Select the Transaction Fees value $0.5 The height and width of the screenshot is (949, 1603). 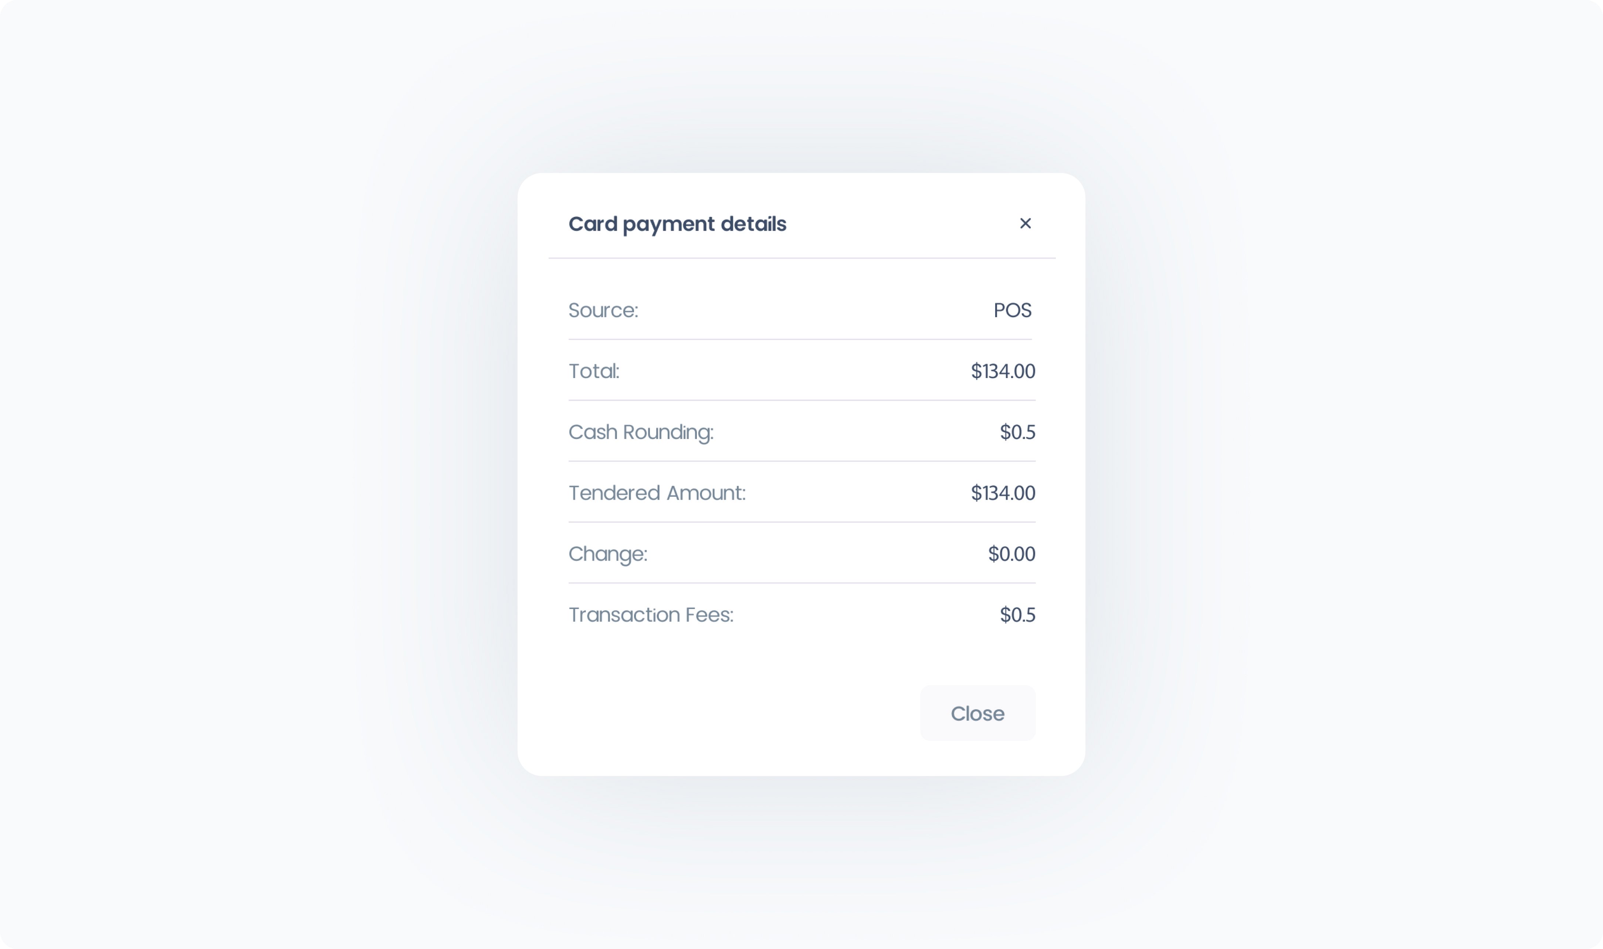click(1017, 615)
